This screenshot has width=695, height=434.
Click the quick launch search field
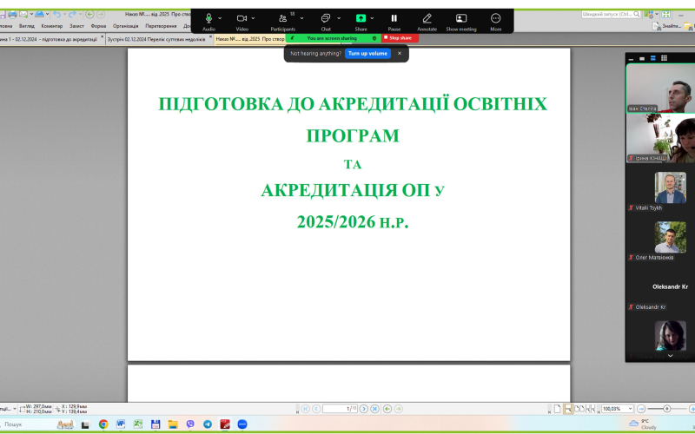[611, 14]
